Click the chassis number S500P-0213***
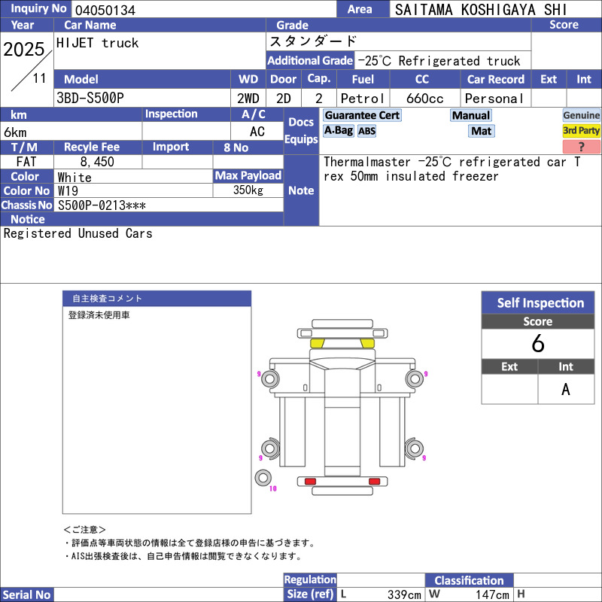The image size is (602, 602). click(x=102, y=205)
